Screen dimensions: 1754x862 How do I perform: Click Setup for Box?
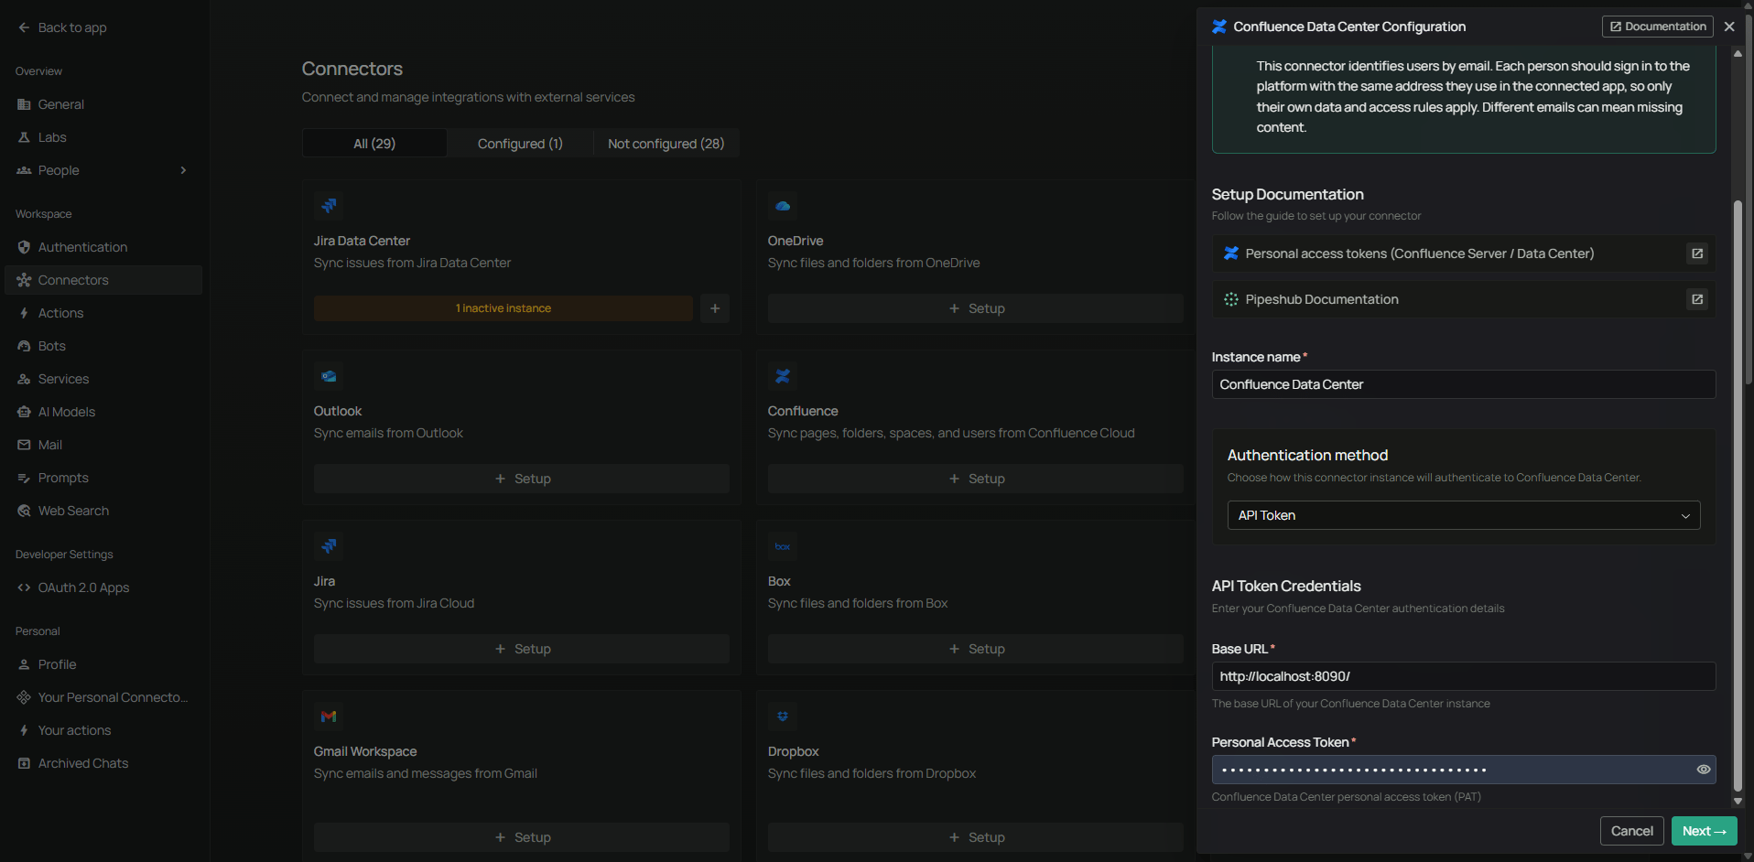tap(976, 649)
